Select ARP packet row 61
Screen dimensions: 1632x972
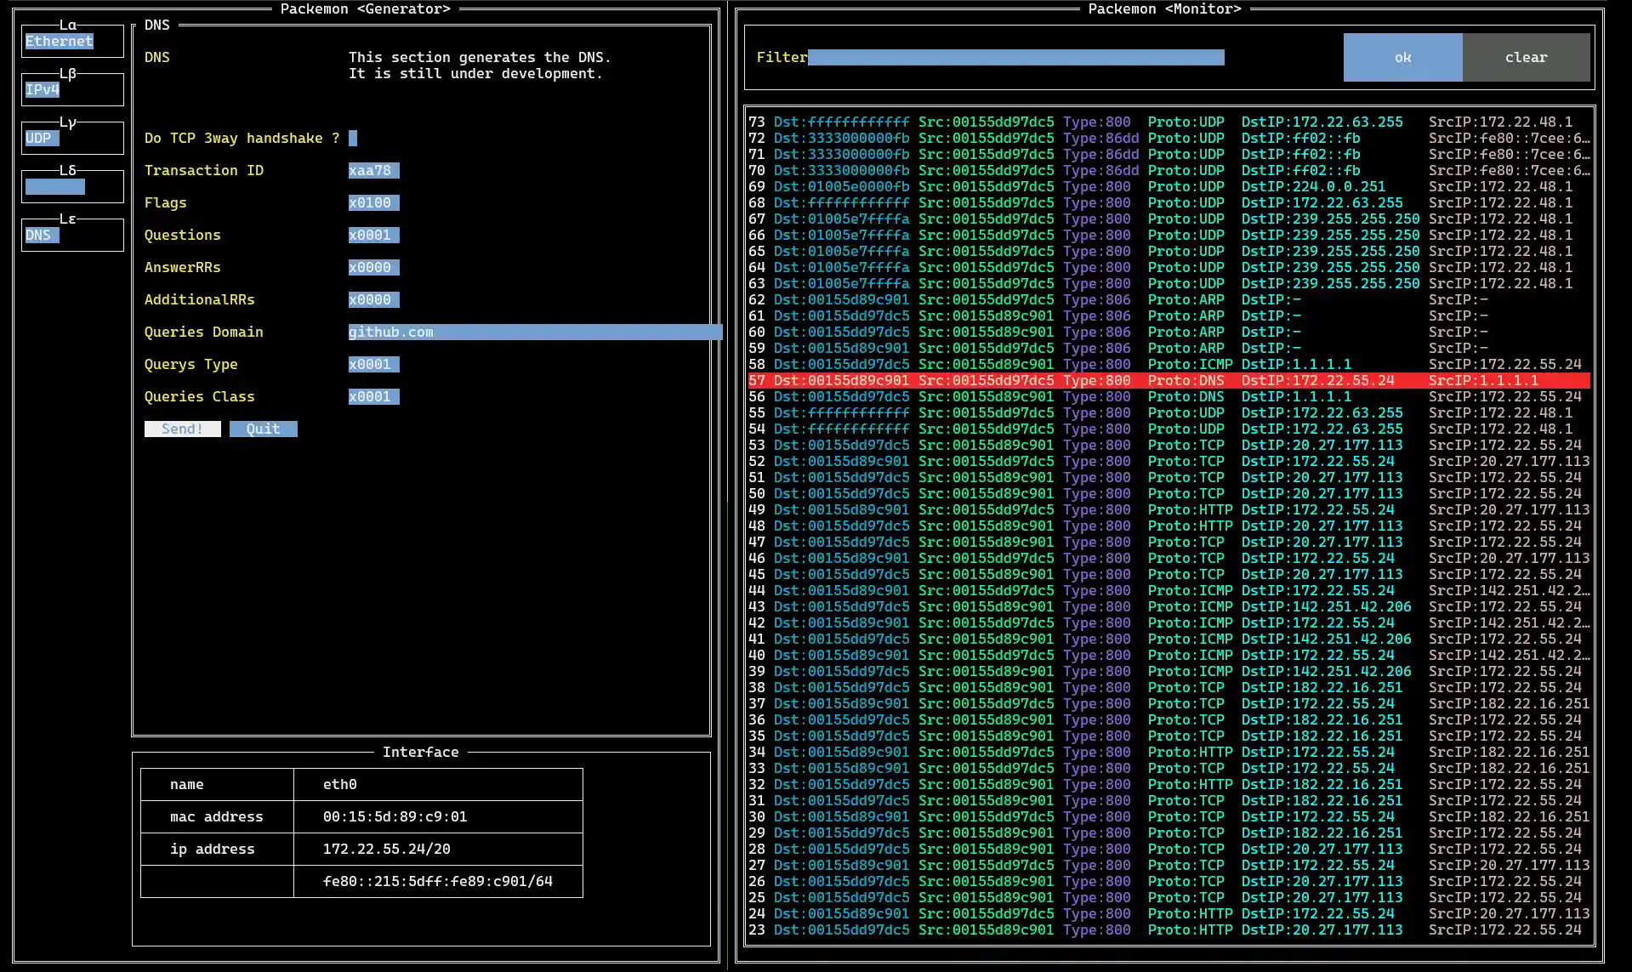tap(1169, 315)
